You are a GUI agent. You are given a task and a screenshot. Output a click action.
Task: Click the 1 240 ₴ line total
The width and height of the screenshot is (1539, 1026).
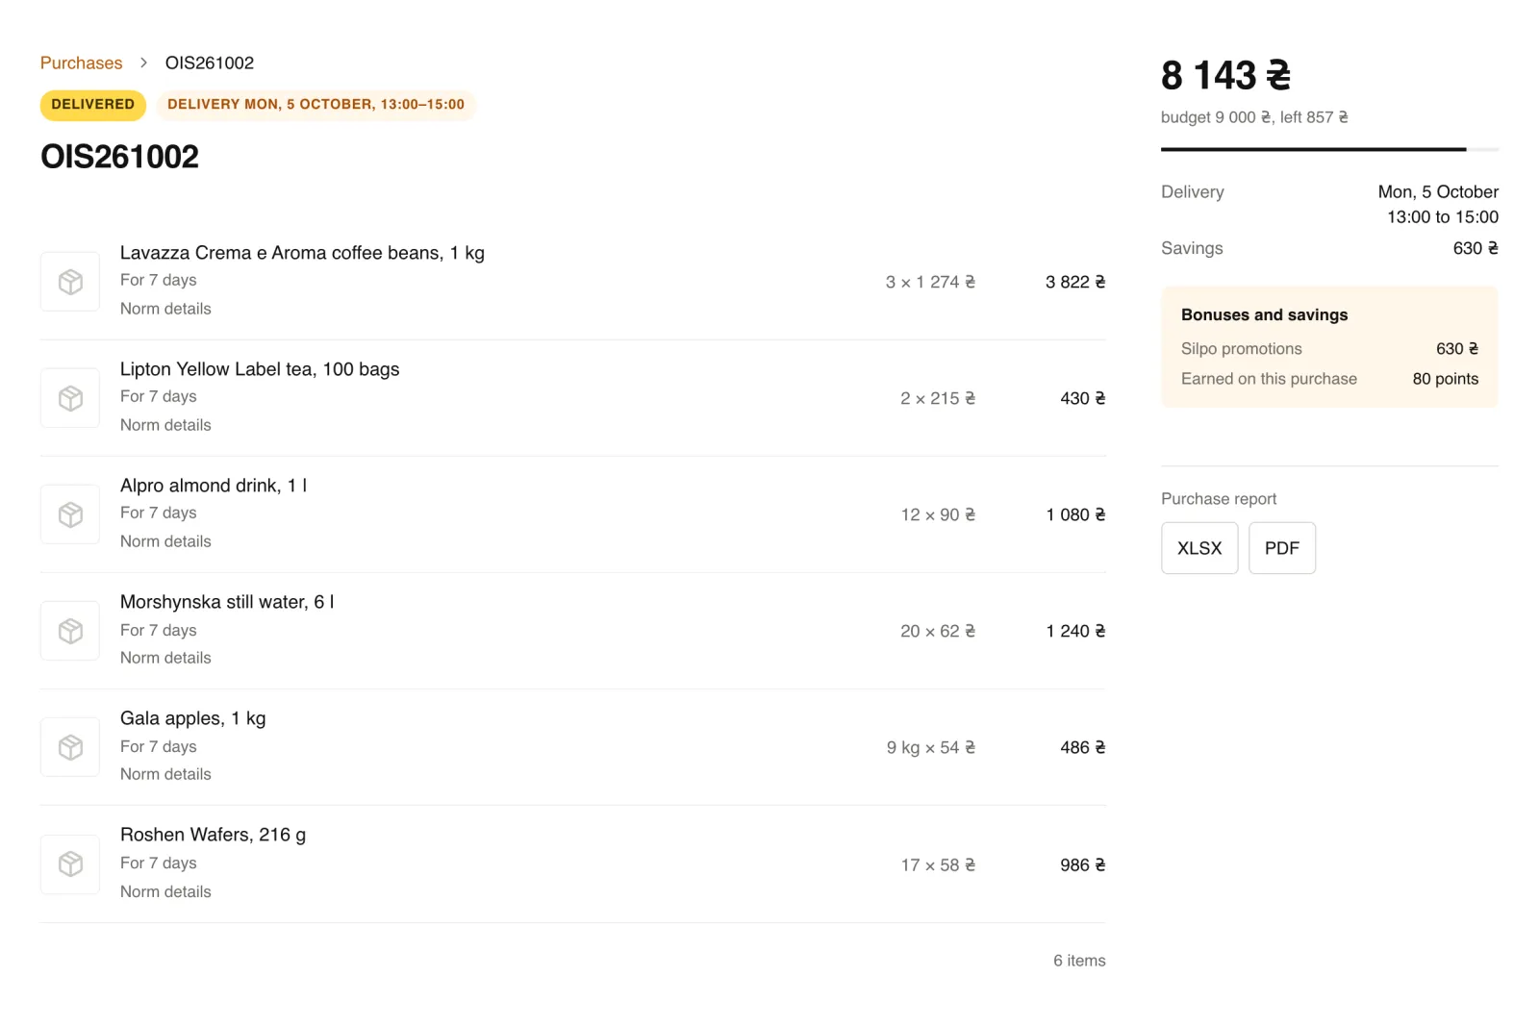tap(1075, 631)
